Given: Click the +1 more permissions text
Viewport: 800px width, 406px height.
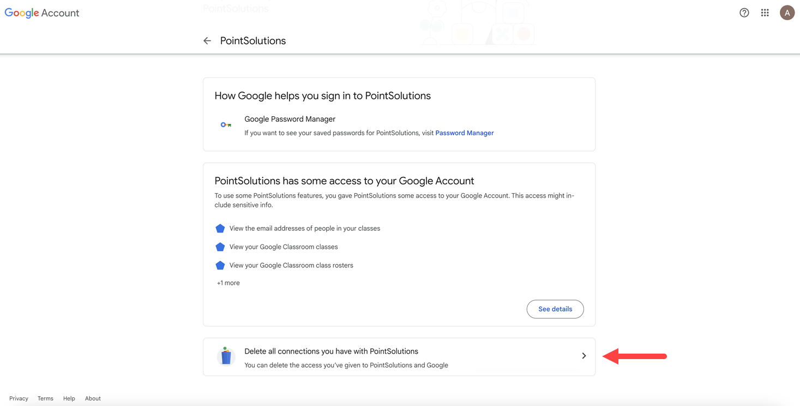Looking at the screenshot, I should coord(228,283).
